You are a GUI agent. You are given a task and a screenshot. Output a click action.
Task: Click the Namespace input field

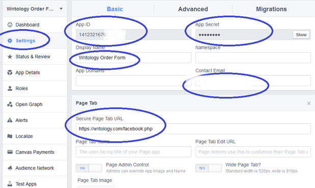[253, 58]
